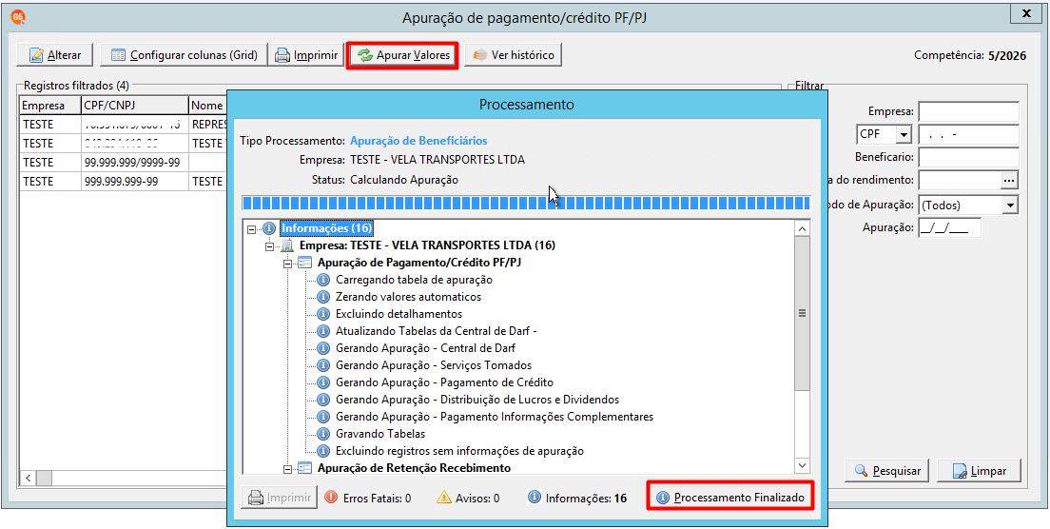The width and height of the screenshot is (1050, 529).
Task: Open Ver histórico
Action: (513, 55)
